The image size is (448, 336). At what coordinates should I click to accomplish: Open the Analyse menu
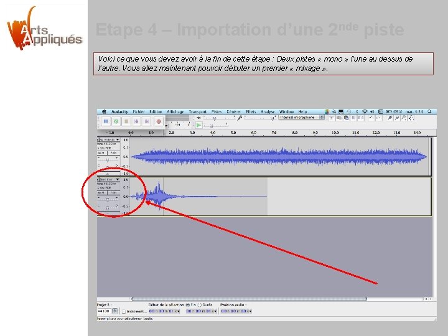click(268, 112)
